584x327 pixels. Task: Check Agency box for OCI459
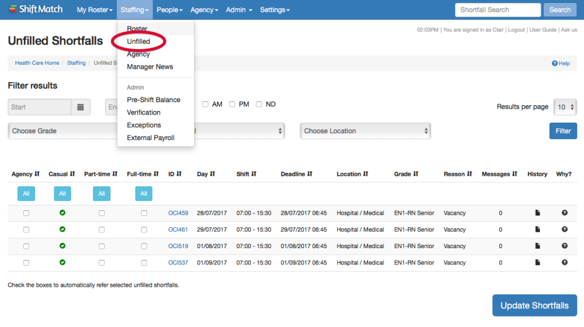coord(26,213)
